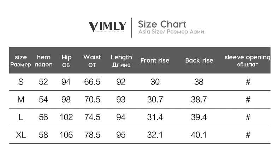
Task: Select the XL size row label
Action: 21,135
